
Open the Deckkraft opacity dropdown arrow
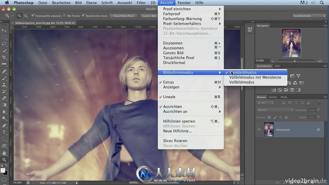pos(318,110)
